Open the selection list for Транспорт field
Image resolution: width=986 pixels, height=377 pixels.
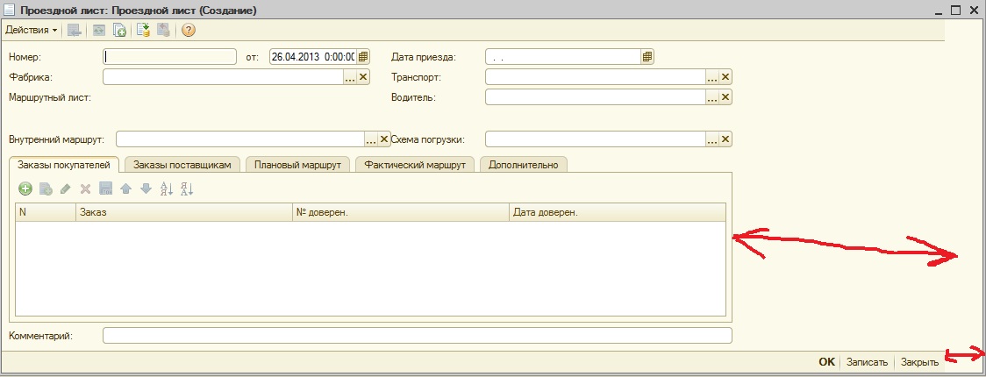(x=711, y=77)
